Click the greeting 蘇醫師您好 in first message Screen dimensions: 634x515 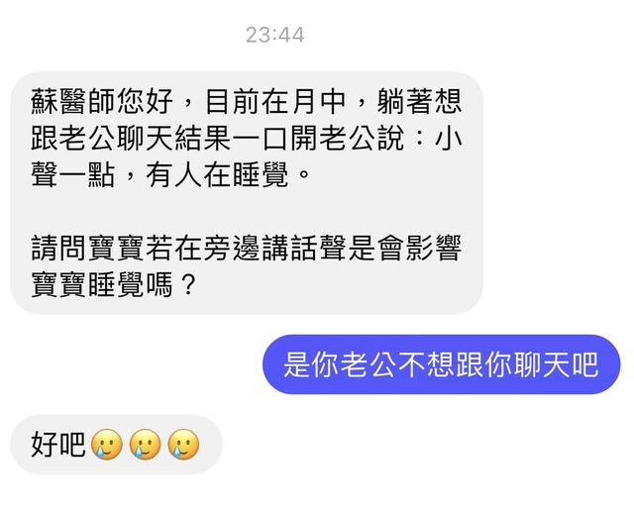tap(102, 101)
